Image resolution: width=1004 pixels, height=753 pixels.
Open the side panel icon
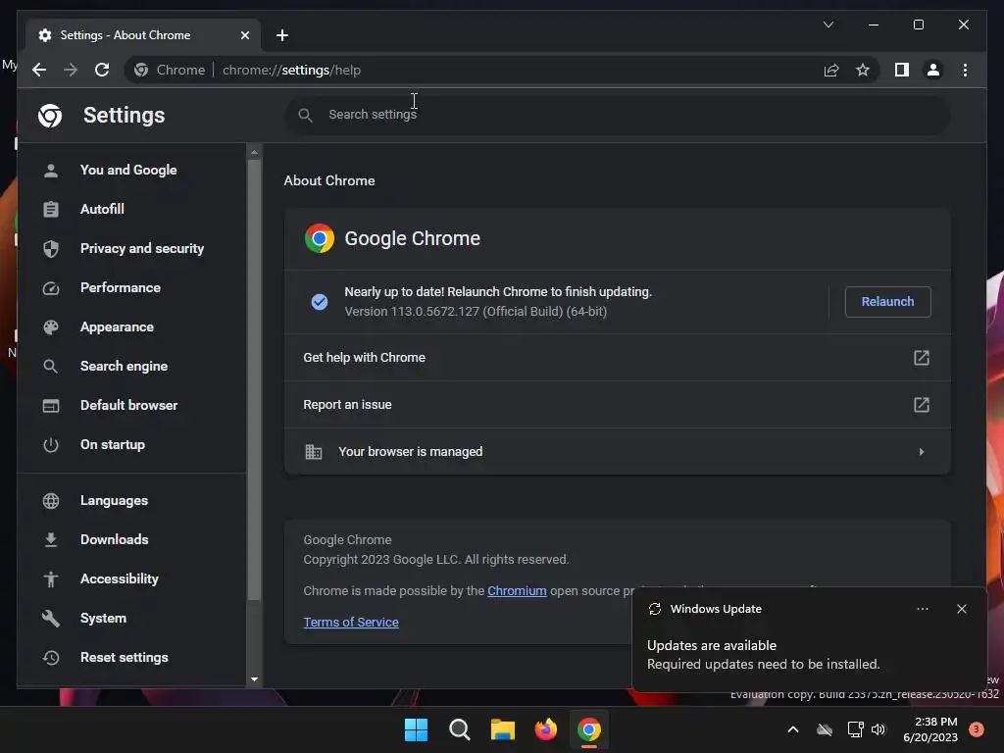coord(902,70)
